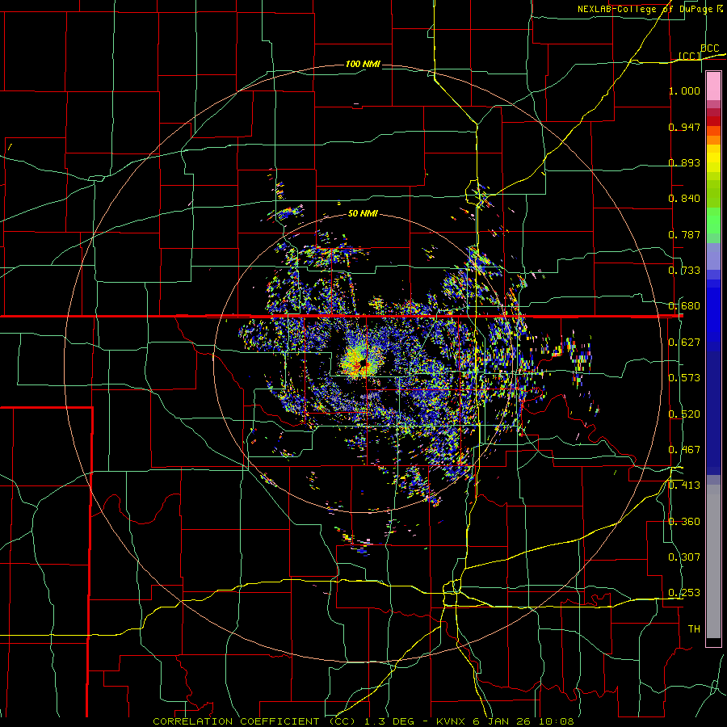Click the "10:08" timestamp text

557,721
